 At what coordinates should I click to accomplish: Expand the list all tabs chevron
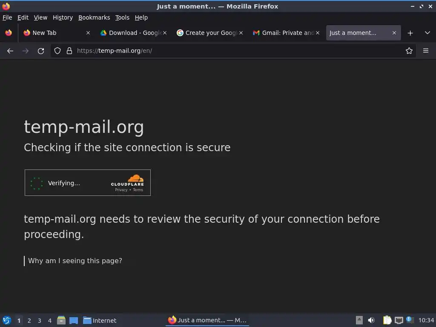(x=427, y=33)
